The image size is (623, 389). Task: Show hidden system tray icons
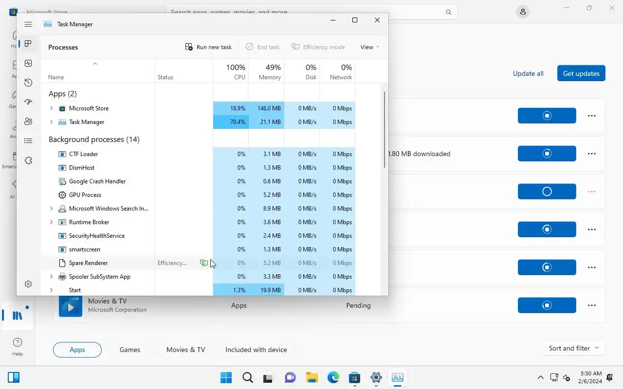540,377
